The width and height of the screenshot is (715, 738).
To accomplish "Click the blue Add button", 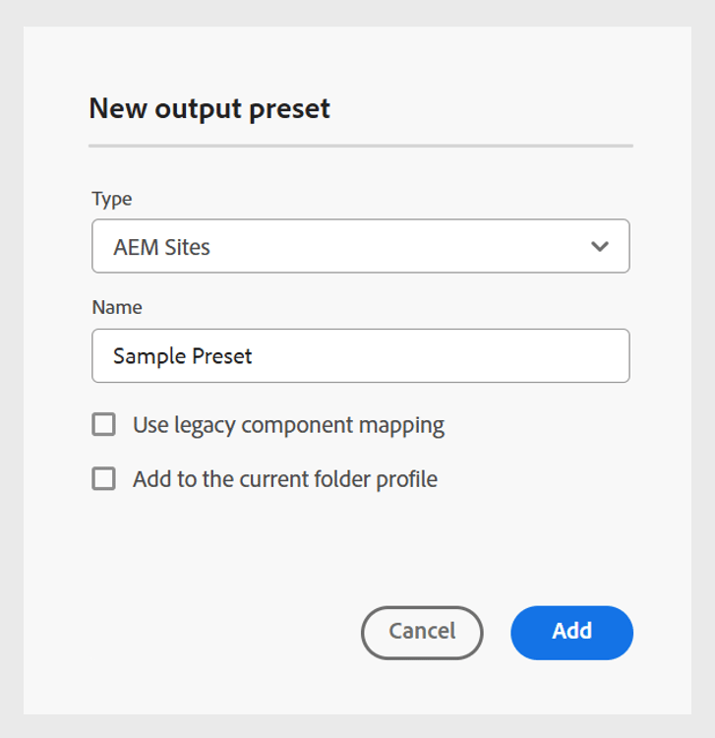I will [x=571, y=632].
